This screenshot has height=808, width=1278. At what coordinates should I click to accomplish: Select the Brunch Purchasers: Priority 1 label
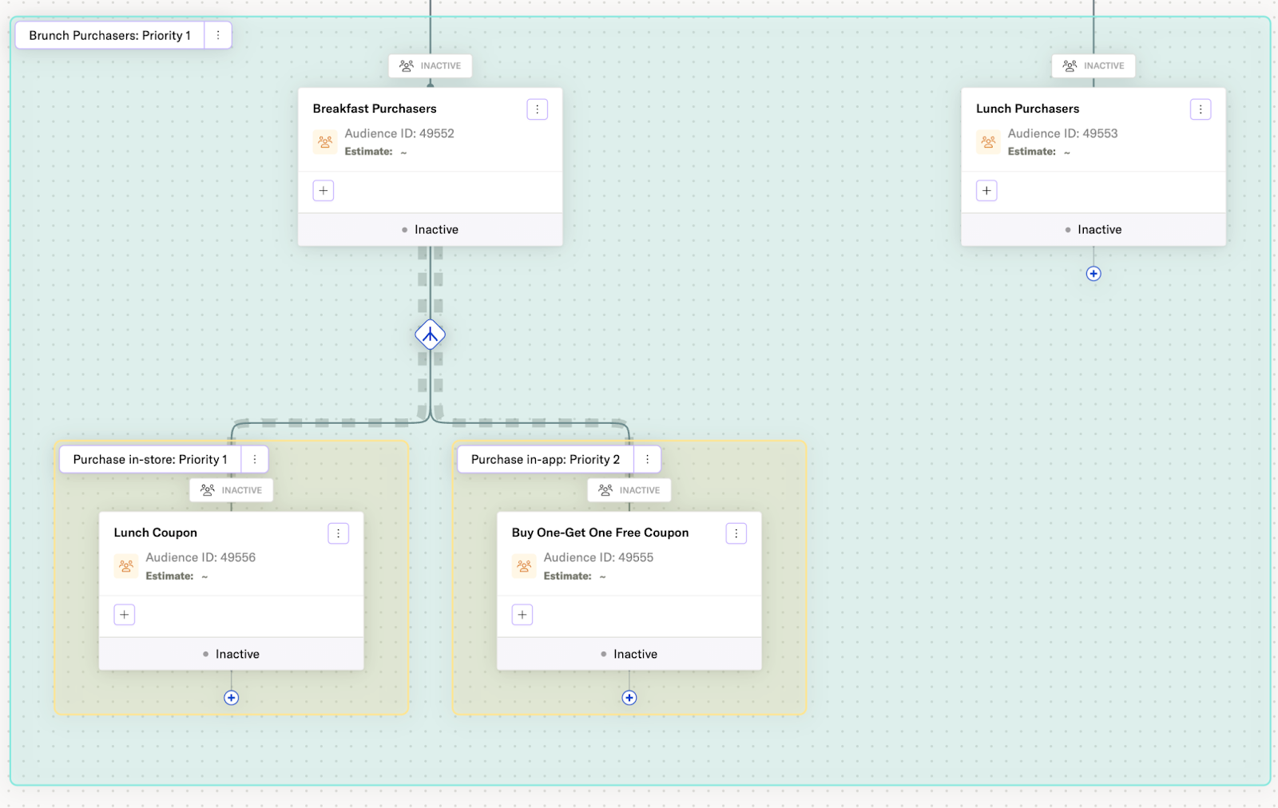pos(109,35)
